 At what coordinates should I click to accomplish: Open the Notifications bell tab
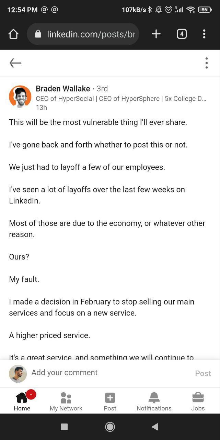pos(154,401)
